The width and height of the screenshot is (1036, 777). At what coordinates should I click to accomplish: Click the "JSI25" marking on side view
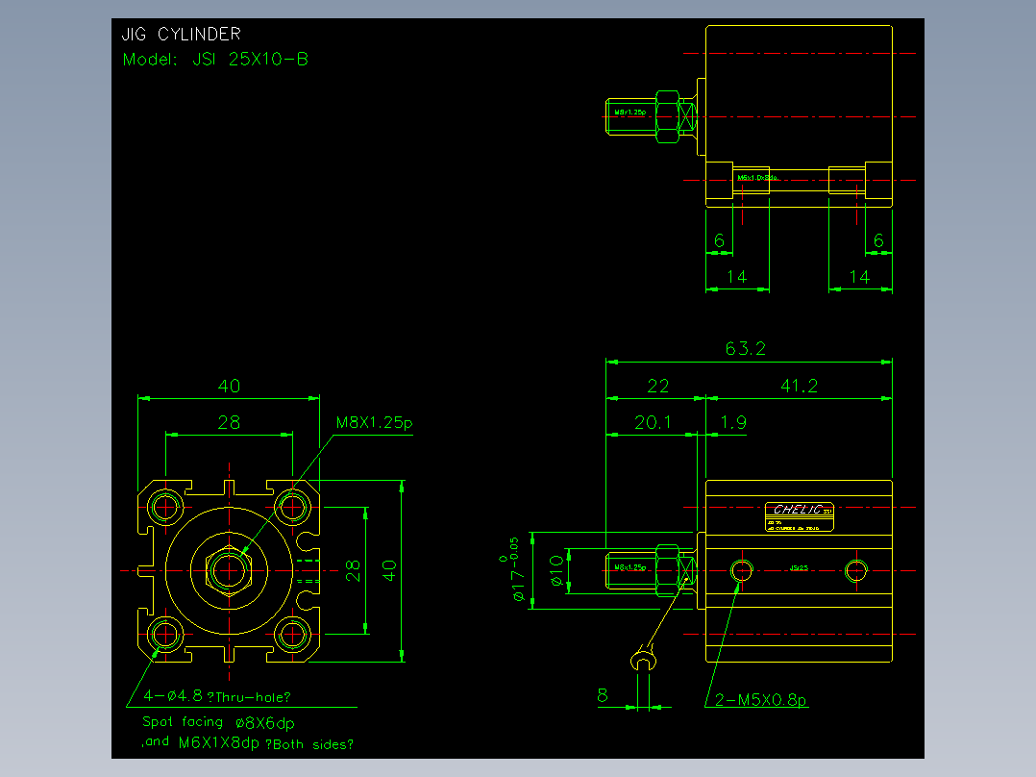pyautogui.click(x=799, y=568)
